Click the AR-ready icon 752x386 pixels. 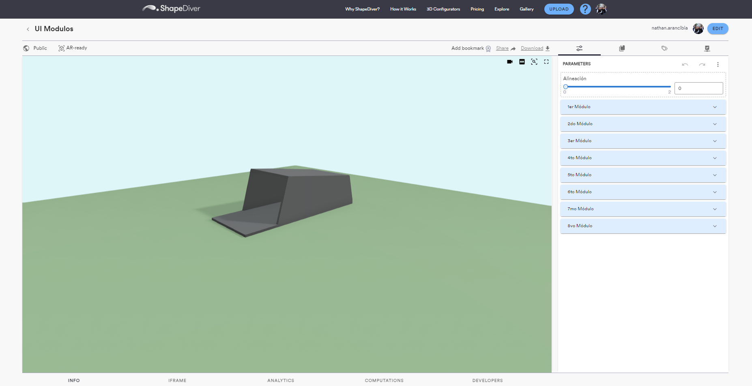pyautogui.click(x=61, y=48)
